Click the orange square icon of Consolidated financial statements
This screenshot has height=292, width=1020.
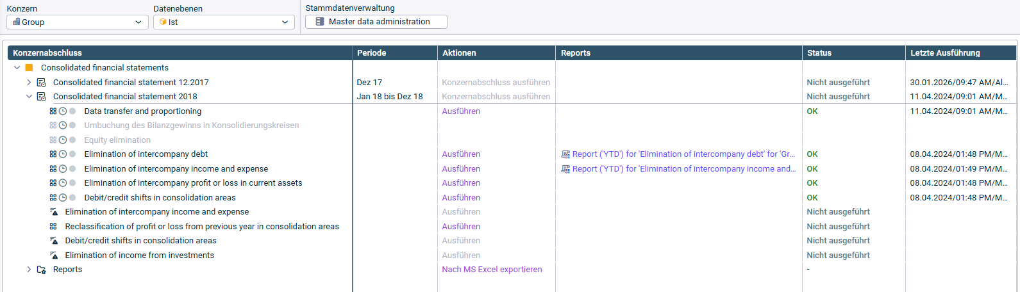click(x=29, y=68)
